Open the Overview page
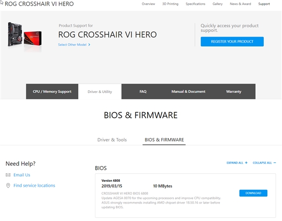 point(149,4)
